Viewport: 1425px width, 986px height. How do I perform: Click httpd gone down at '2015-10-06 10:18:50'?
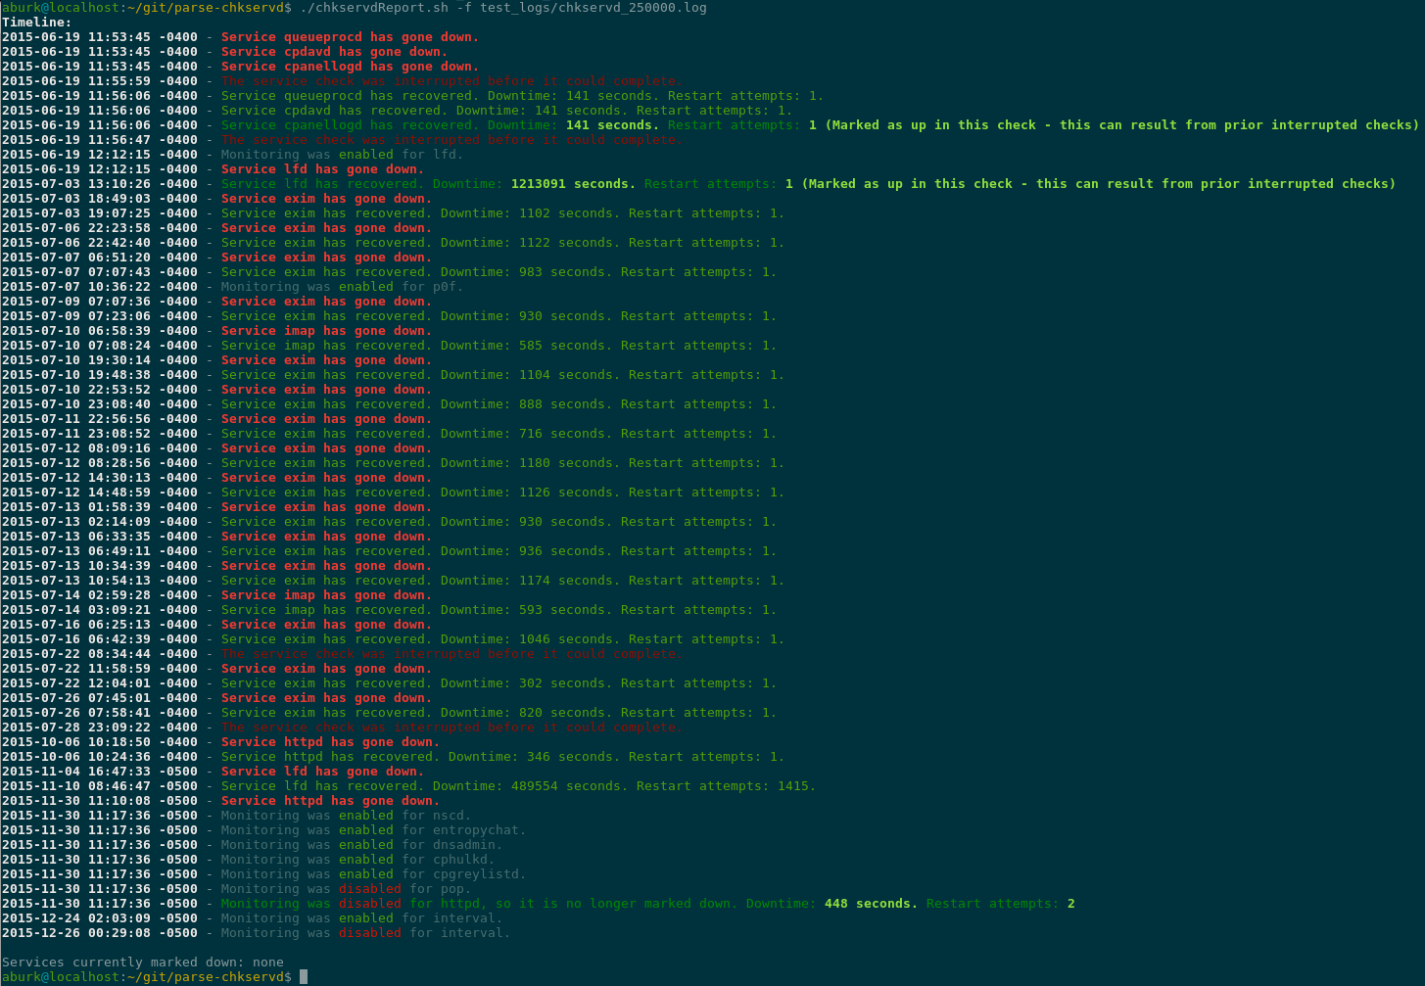tap(331, 742)
